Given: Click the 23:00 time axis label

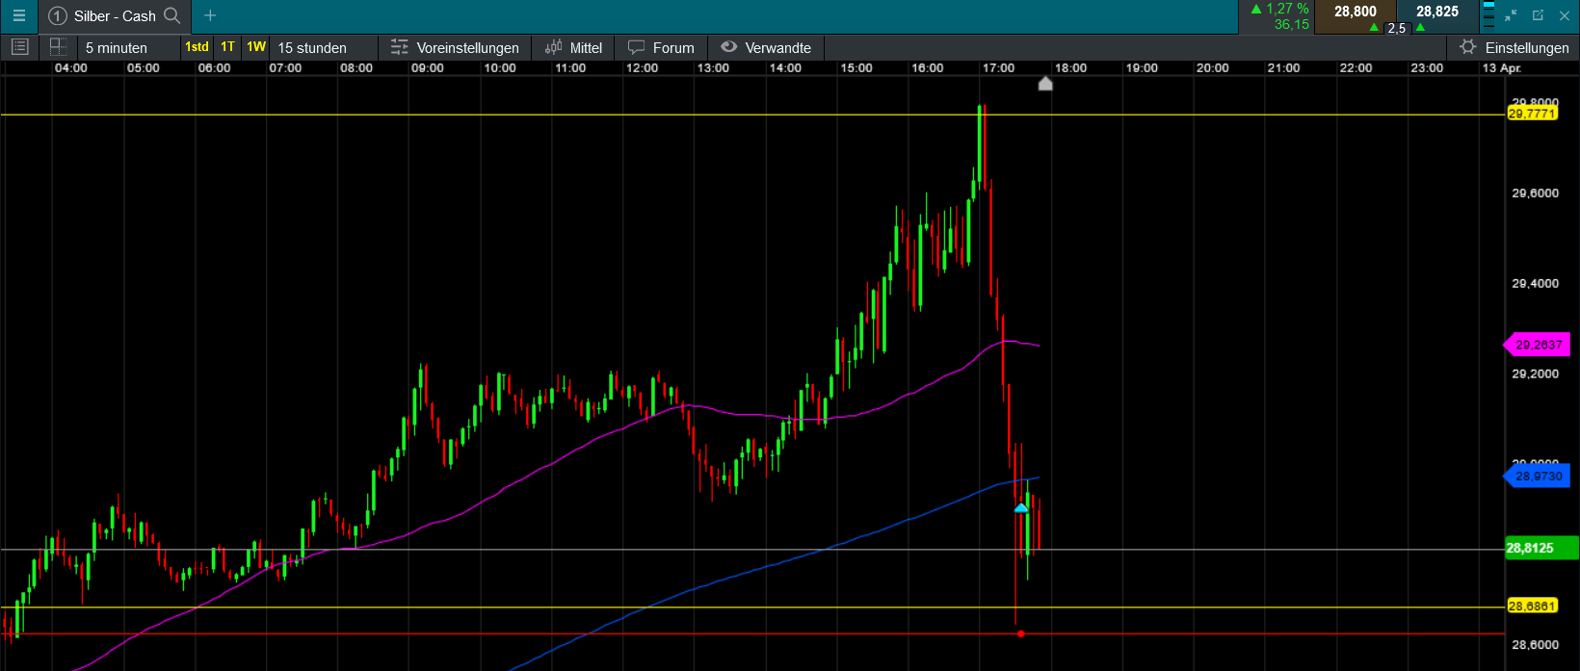Looking at the screenshot, I should [1427, 67].
